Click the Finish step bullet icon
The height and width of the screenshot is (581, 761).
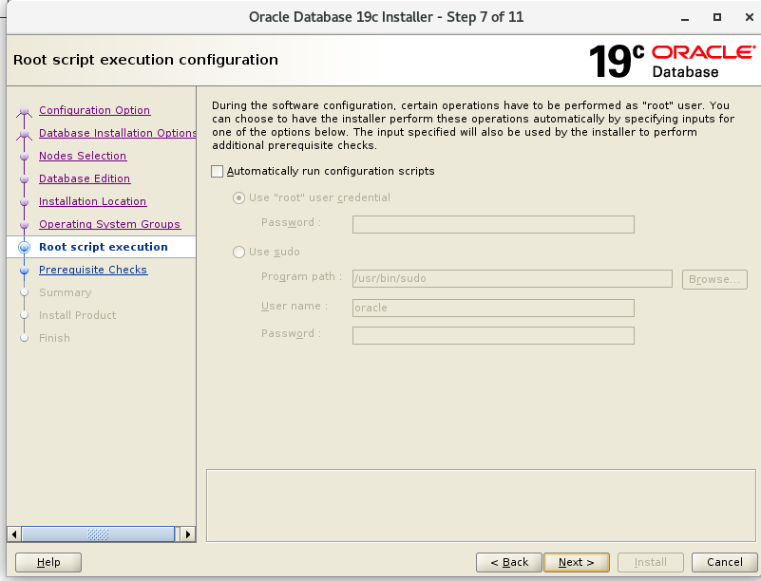pos(25,338)
